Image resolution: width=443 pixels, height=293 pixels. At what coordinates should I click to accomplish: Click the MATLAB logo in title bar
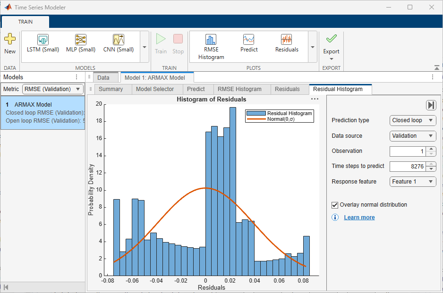(x=8, y=7)
